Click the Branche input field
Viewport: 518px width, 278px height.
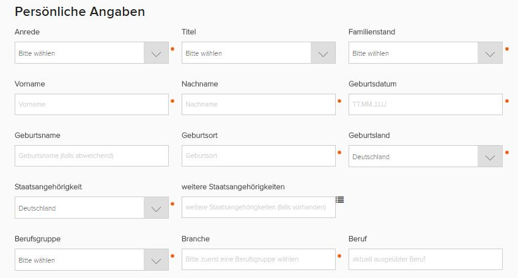click(x=258, y=260)
